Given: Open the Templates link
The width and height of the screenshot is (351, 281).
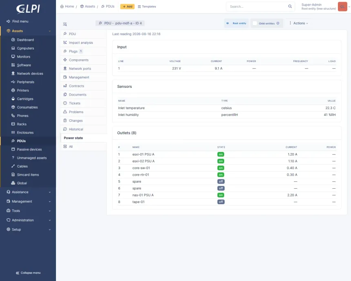Looking at the screenshot, I should (147, 7).
